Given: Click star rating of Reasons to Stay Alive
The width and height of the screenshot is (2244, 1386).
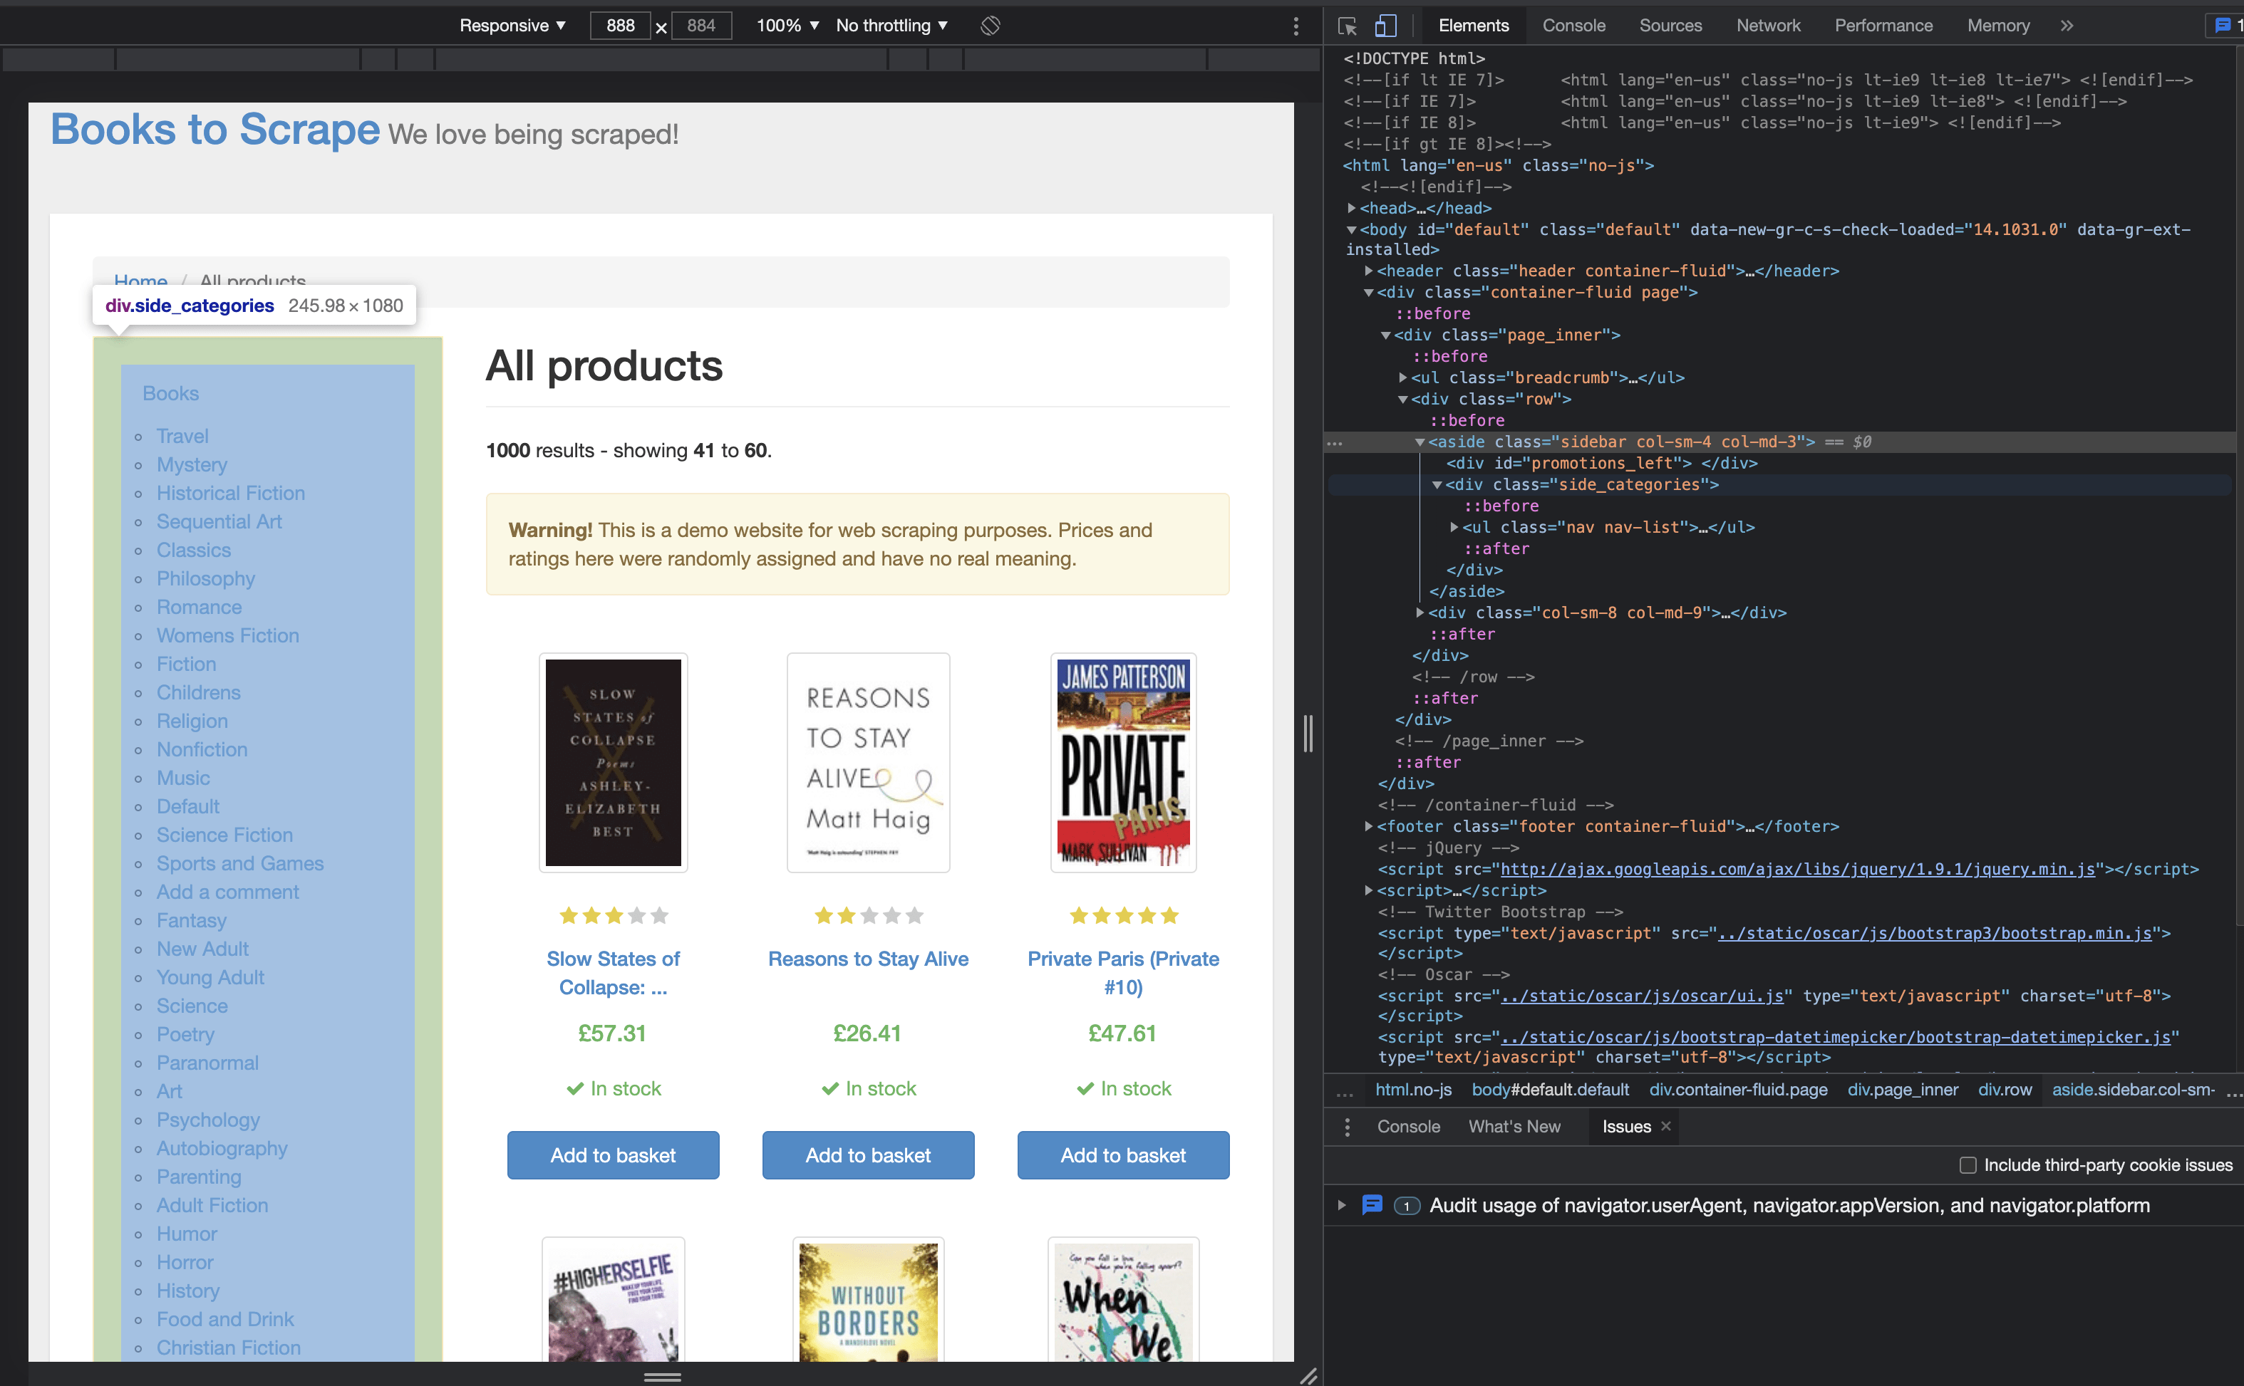Looking at the screenshot, I should (x=869, y=915).
